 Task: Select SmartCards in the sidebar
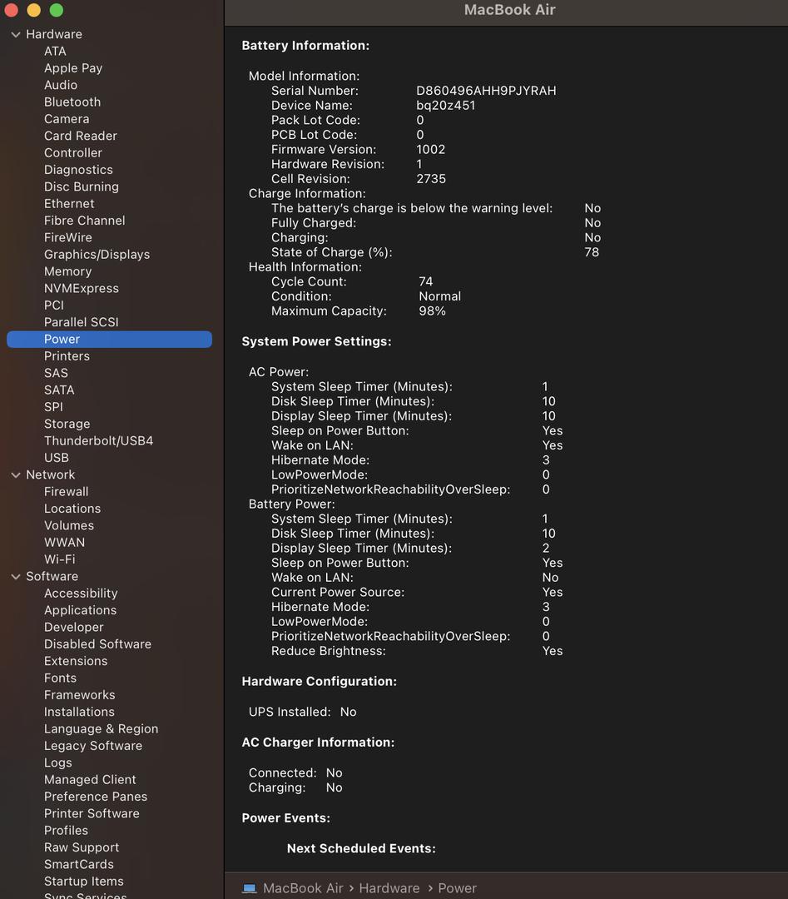[78, 864]
